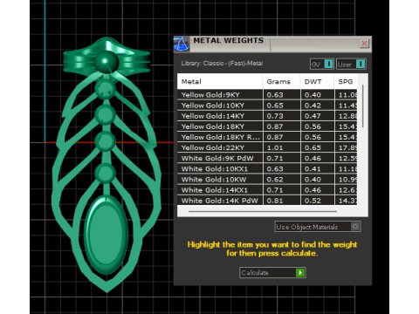The height and width of the screenshot is (314, 419).
Task: Click grams value 0.81 for 14K PdW
Action: click(x=275, y=201)
